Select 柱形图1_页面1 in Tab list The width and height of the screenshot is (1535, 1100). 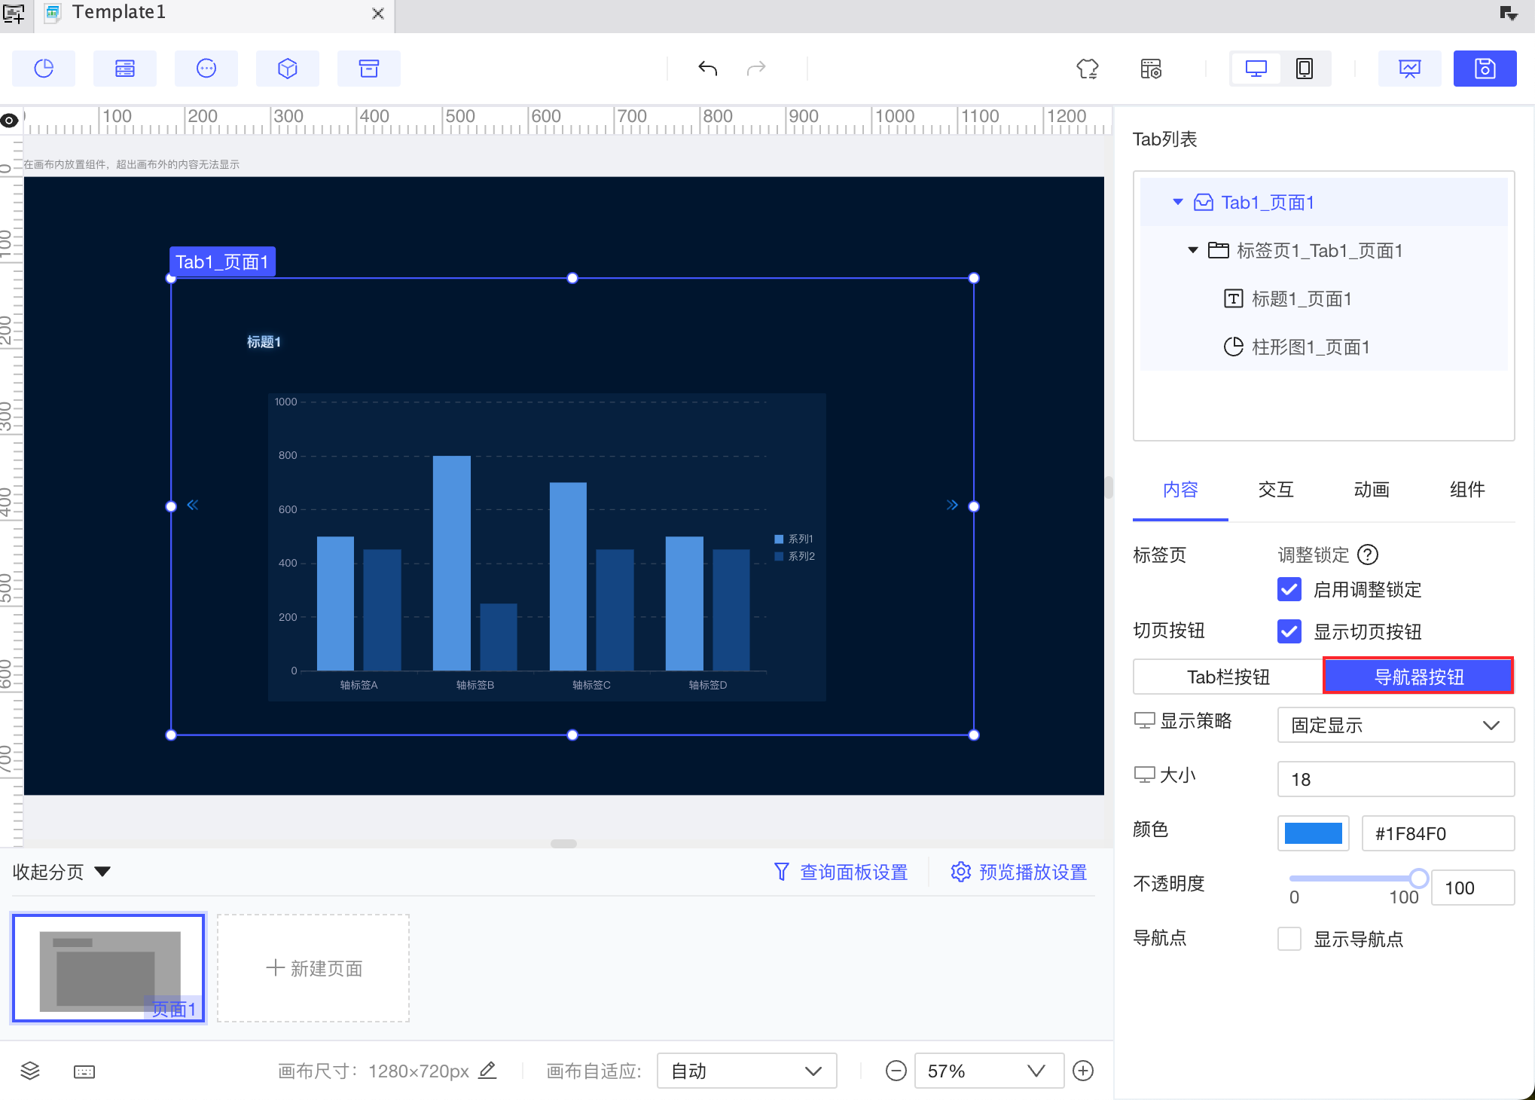tap(1311, 347)
